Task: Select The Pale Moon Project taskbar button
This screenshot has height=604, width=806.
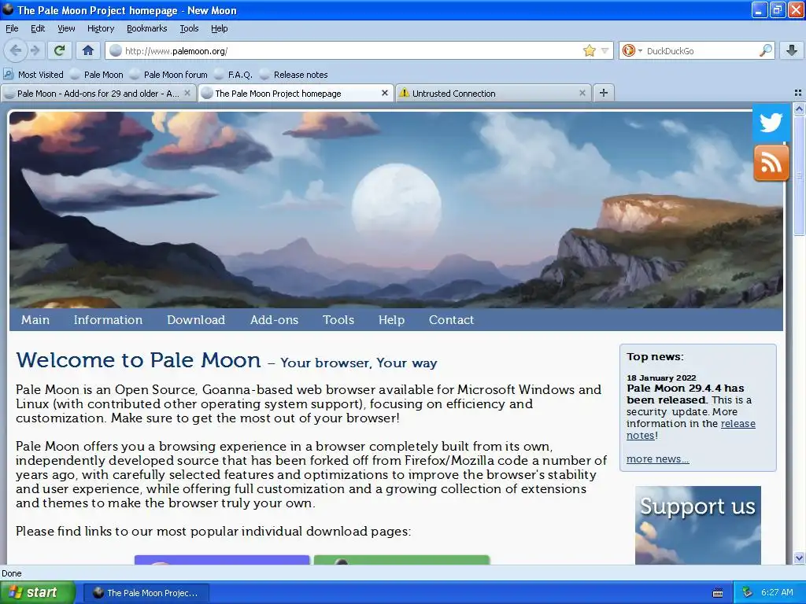Action: tap(146, 593)
